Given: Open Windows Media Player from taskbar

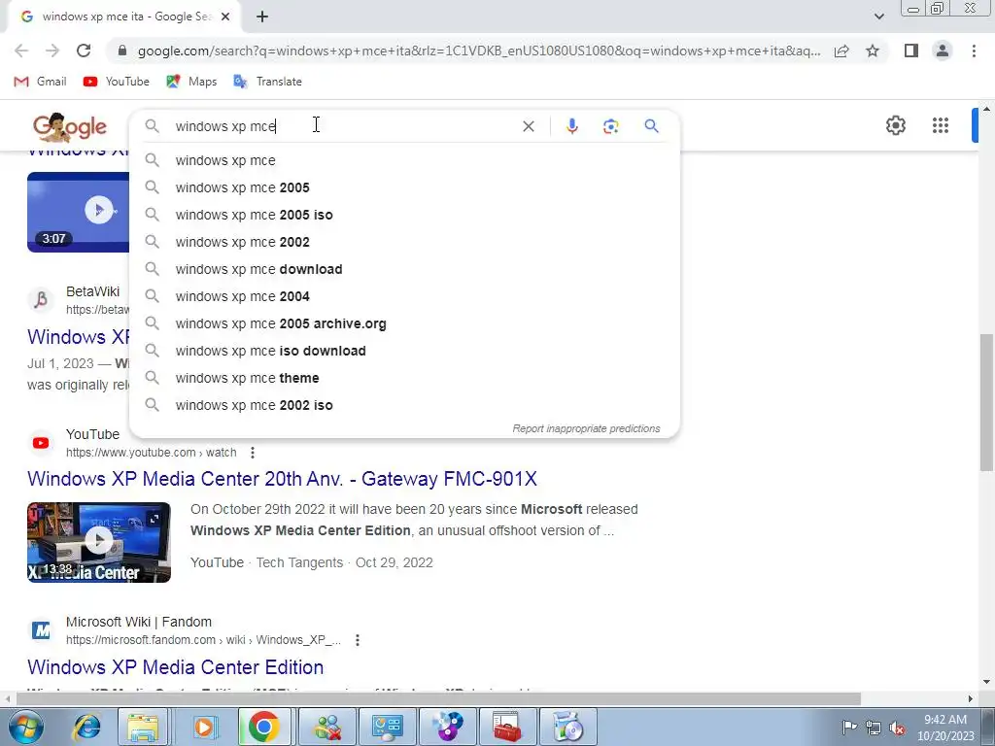Looking at the screenshot, I should pyautogui.click(x=204, y=727).
